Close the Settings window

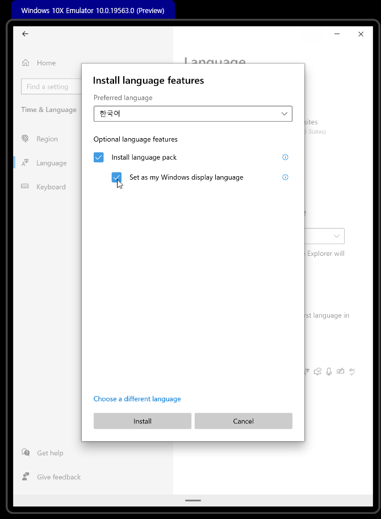(x=361, y=34)
